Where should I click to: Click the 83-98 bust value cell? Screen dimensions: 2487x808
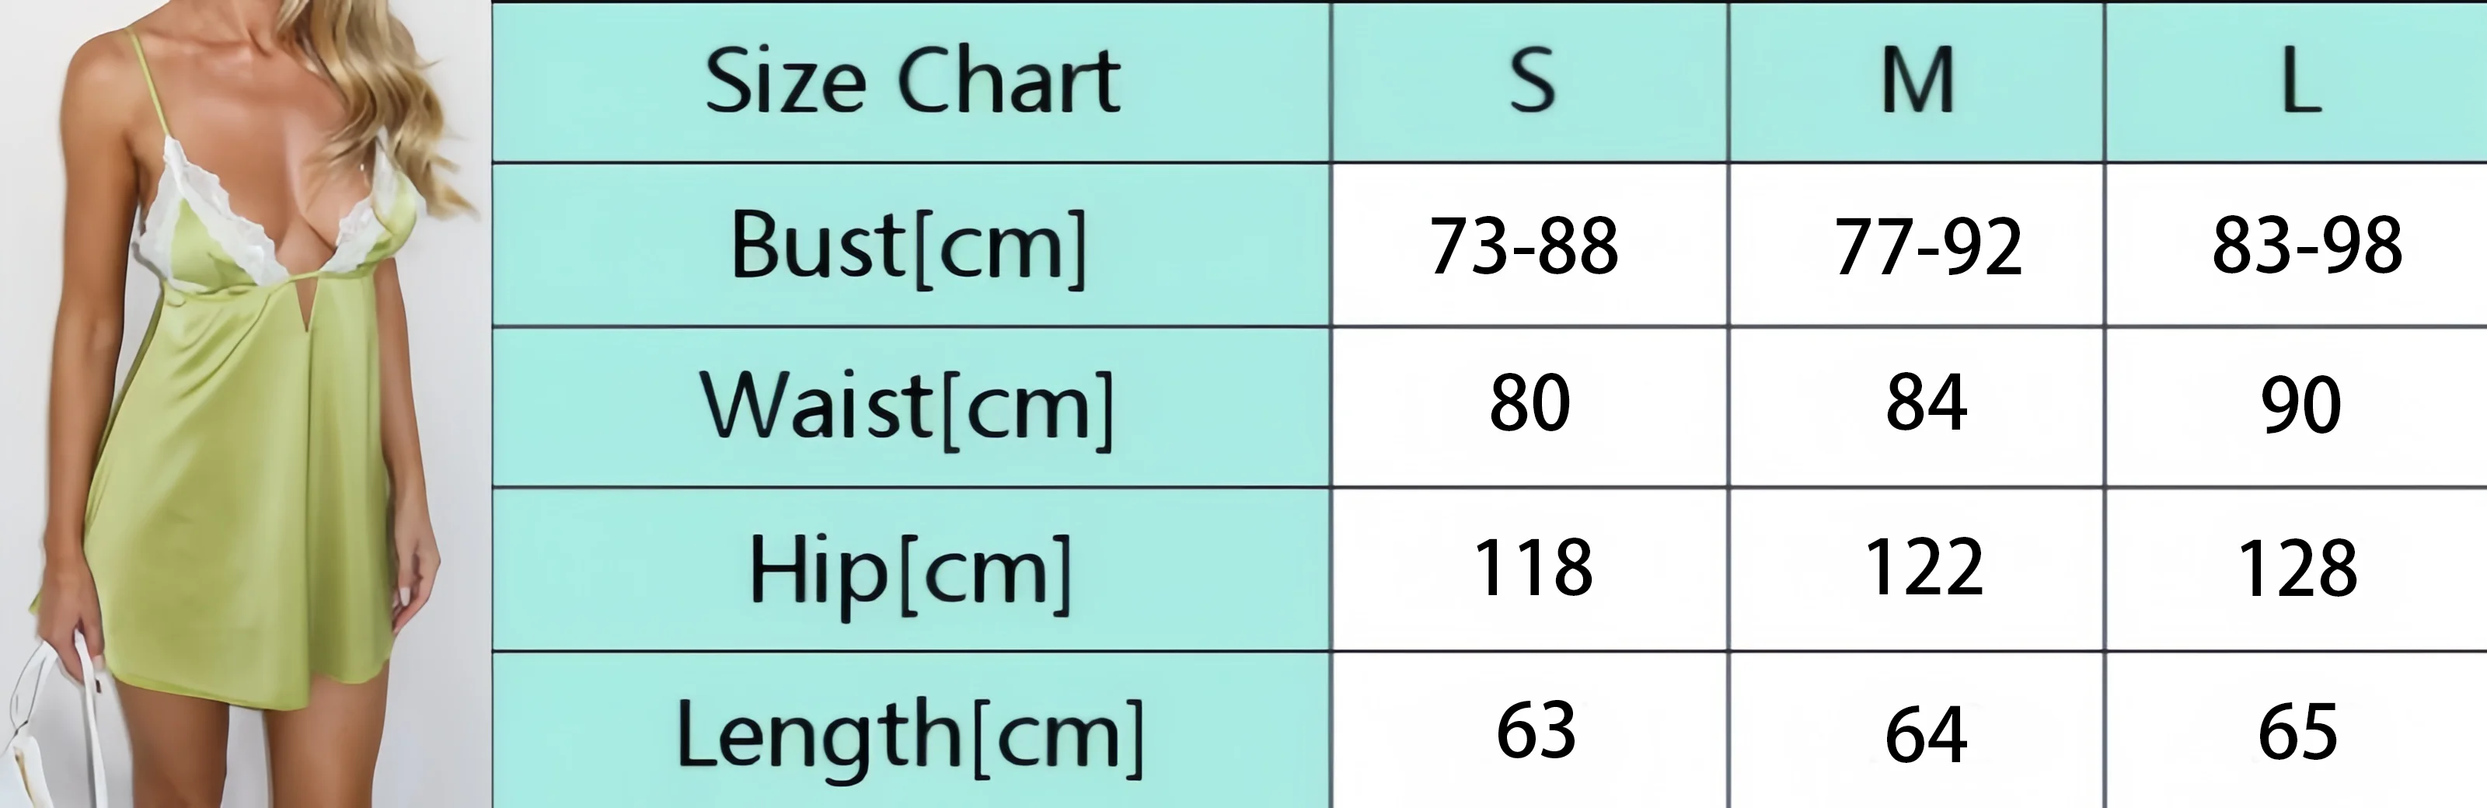(x=2296, y=244)
